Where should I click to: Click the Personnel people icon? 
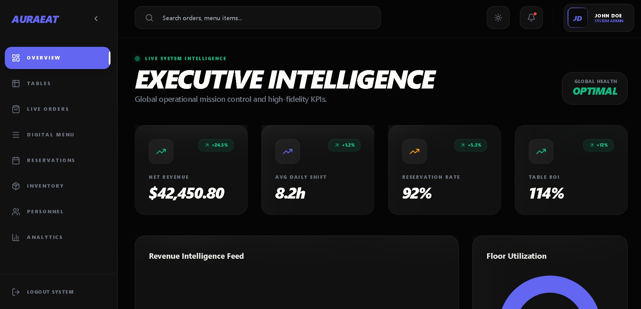(x=16, y=212)
